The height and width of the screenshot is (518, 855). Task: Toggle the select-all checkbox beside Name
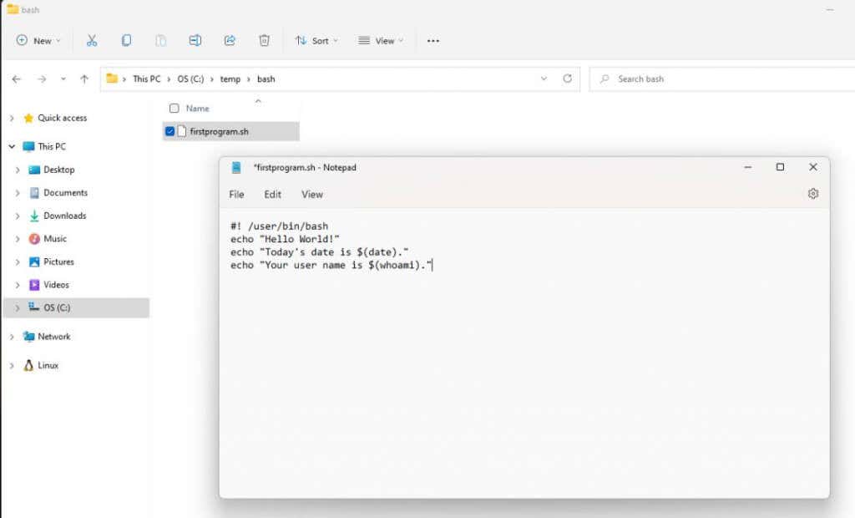[x=174, y=109]
